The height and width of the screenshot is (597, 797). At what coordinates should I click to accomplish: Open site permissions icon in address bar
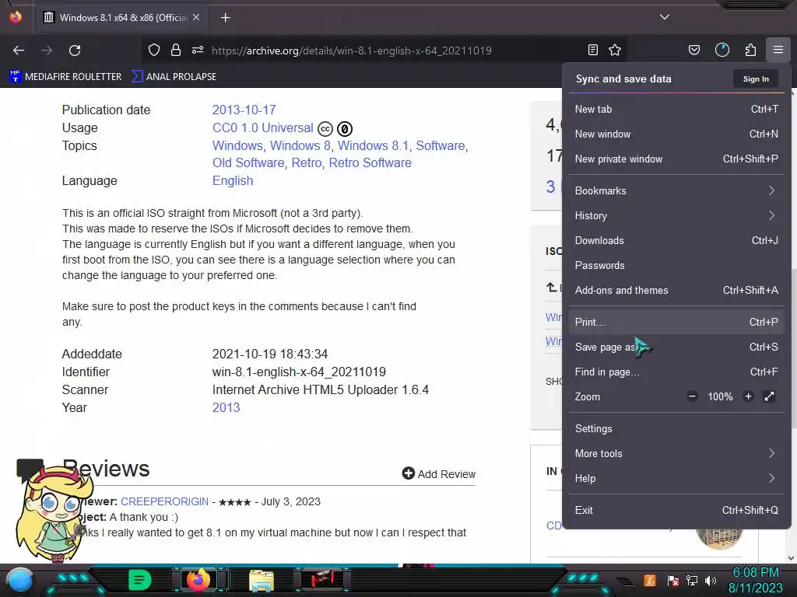coord(198,50)
